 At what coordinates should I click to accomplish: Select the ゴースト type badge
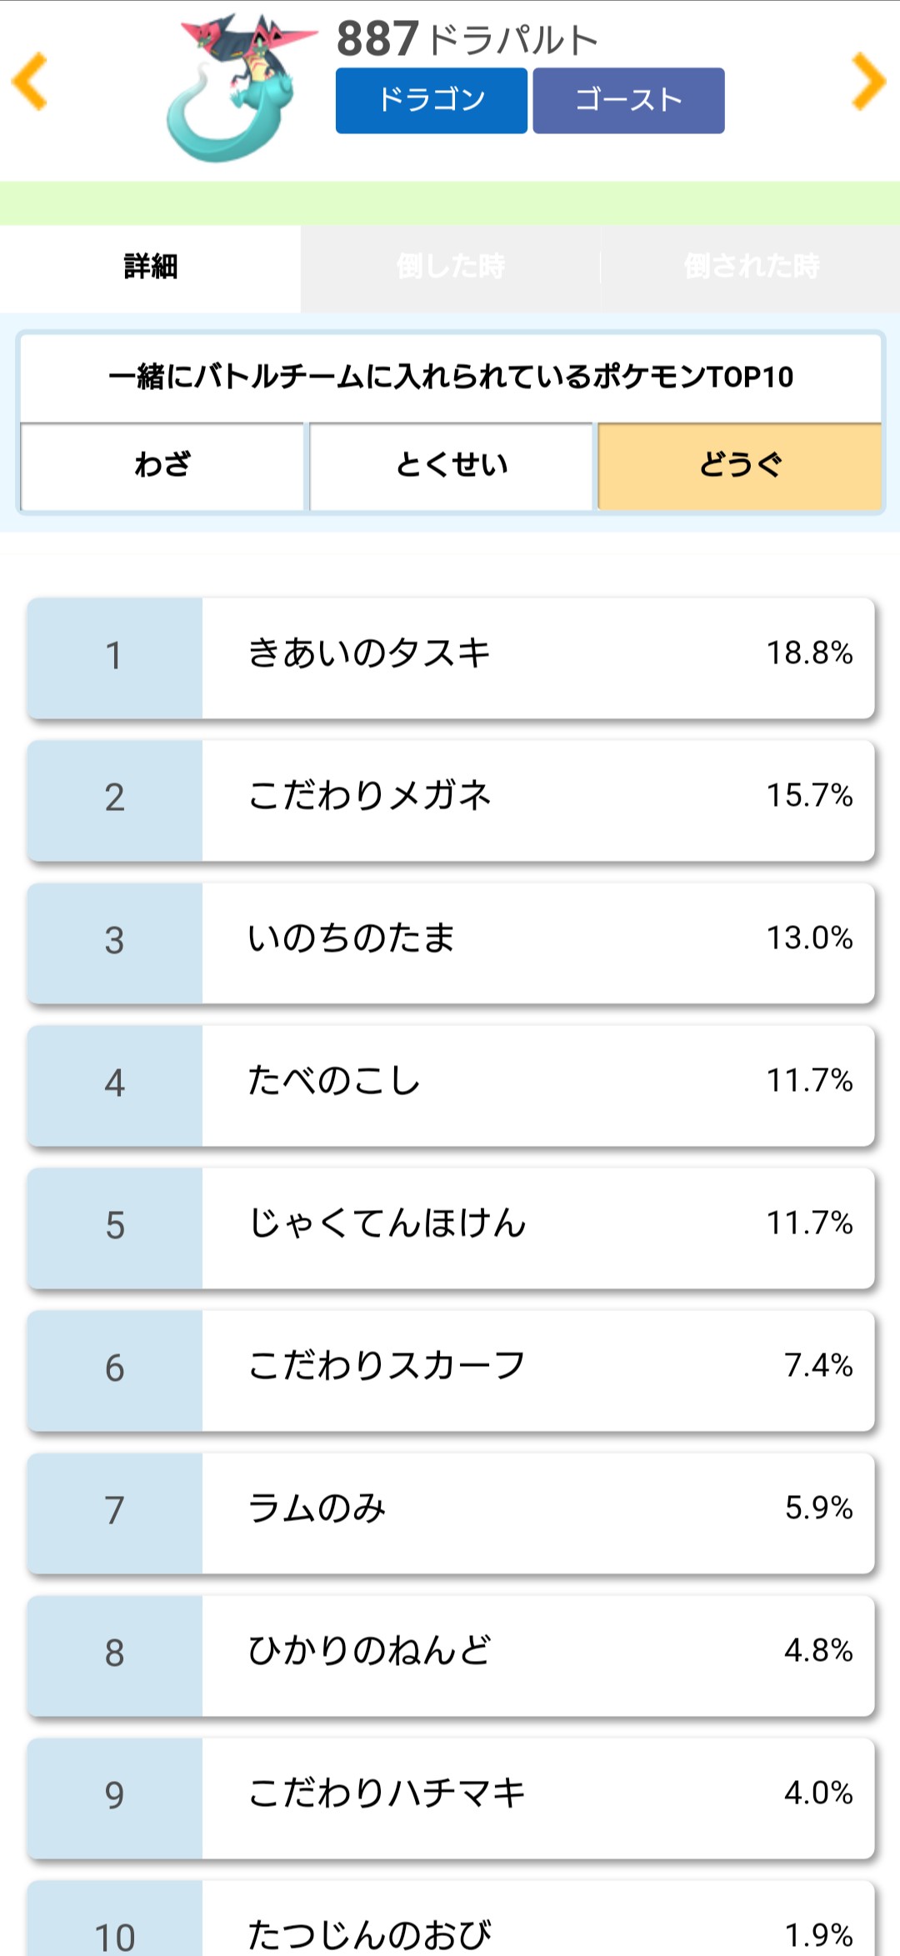click(628, 101)
